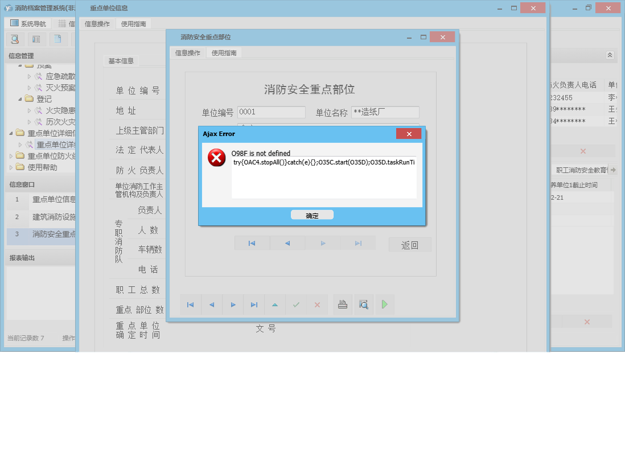Open the print preview icon
Screen dimensions: 625x465
363,304
